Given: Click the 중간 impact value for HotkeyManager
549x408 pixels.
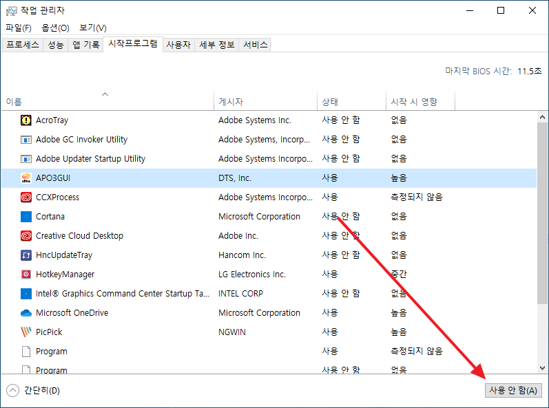Looking at the screenshot, I should 399,274.
